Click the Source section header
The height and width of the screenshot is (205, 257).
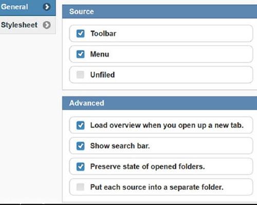(159, 12)
